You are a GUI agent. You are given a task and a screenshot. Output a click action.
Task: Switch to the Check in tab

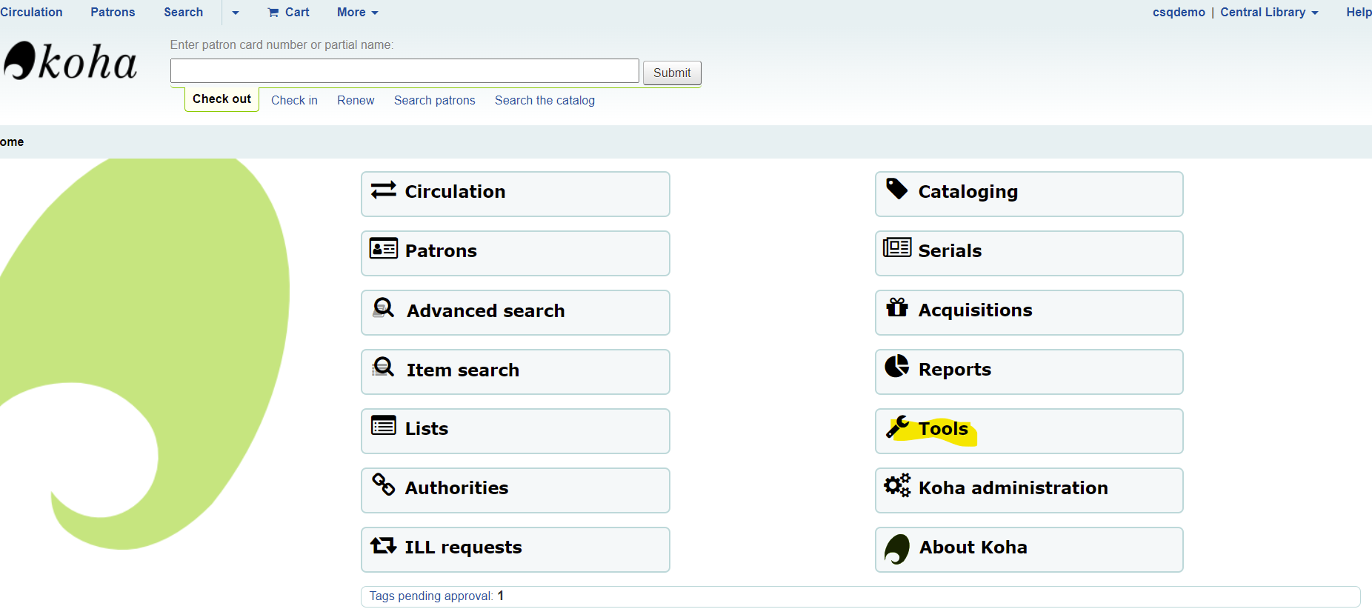click(294, 100)
